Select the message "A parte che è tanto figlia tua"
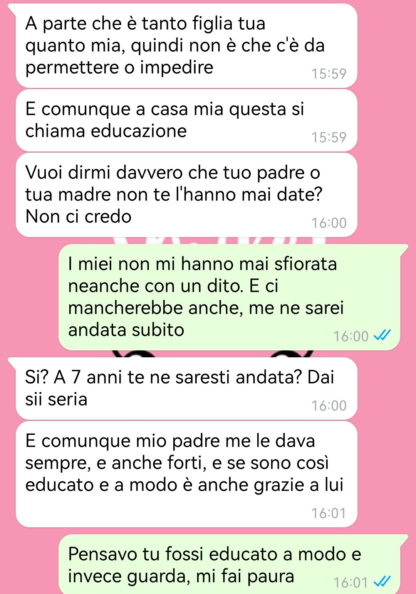 coord(186,45)
